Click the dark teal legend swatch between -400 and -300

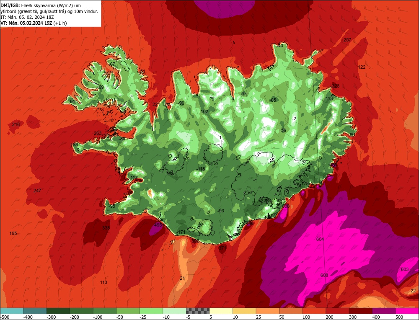click(35, 311)
